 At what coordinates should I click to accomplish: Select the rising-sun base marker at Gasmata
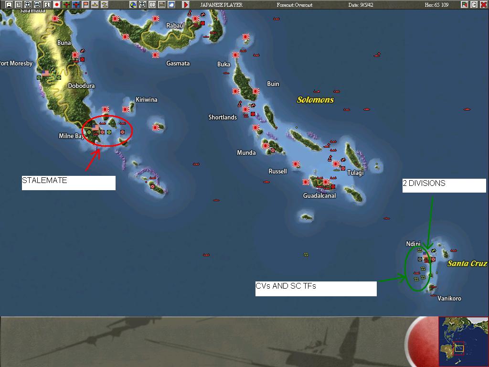(156, 55)
